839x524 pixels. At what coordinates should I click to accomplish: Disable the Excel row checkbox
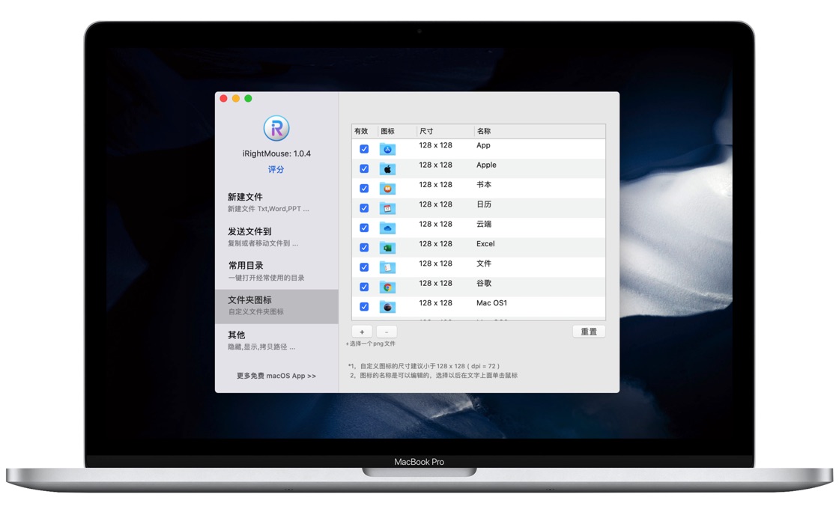364,248
